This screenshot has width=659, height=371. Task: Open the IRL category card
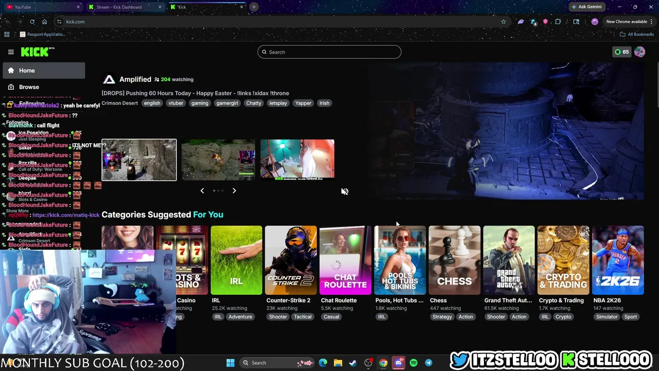click(236, 260)
